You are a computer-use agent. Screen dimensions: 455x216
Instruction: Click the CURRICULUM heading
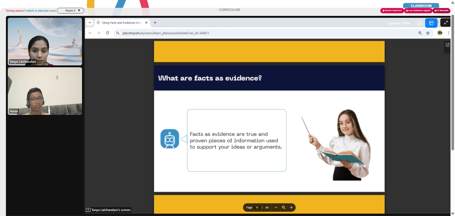(229, 10)
